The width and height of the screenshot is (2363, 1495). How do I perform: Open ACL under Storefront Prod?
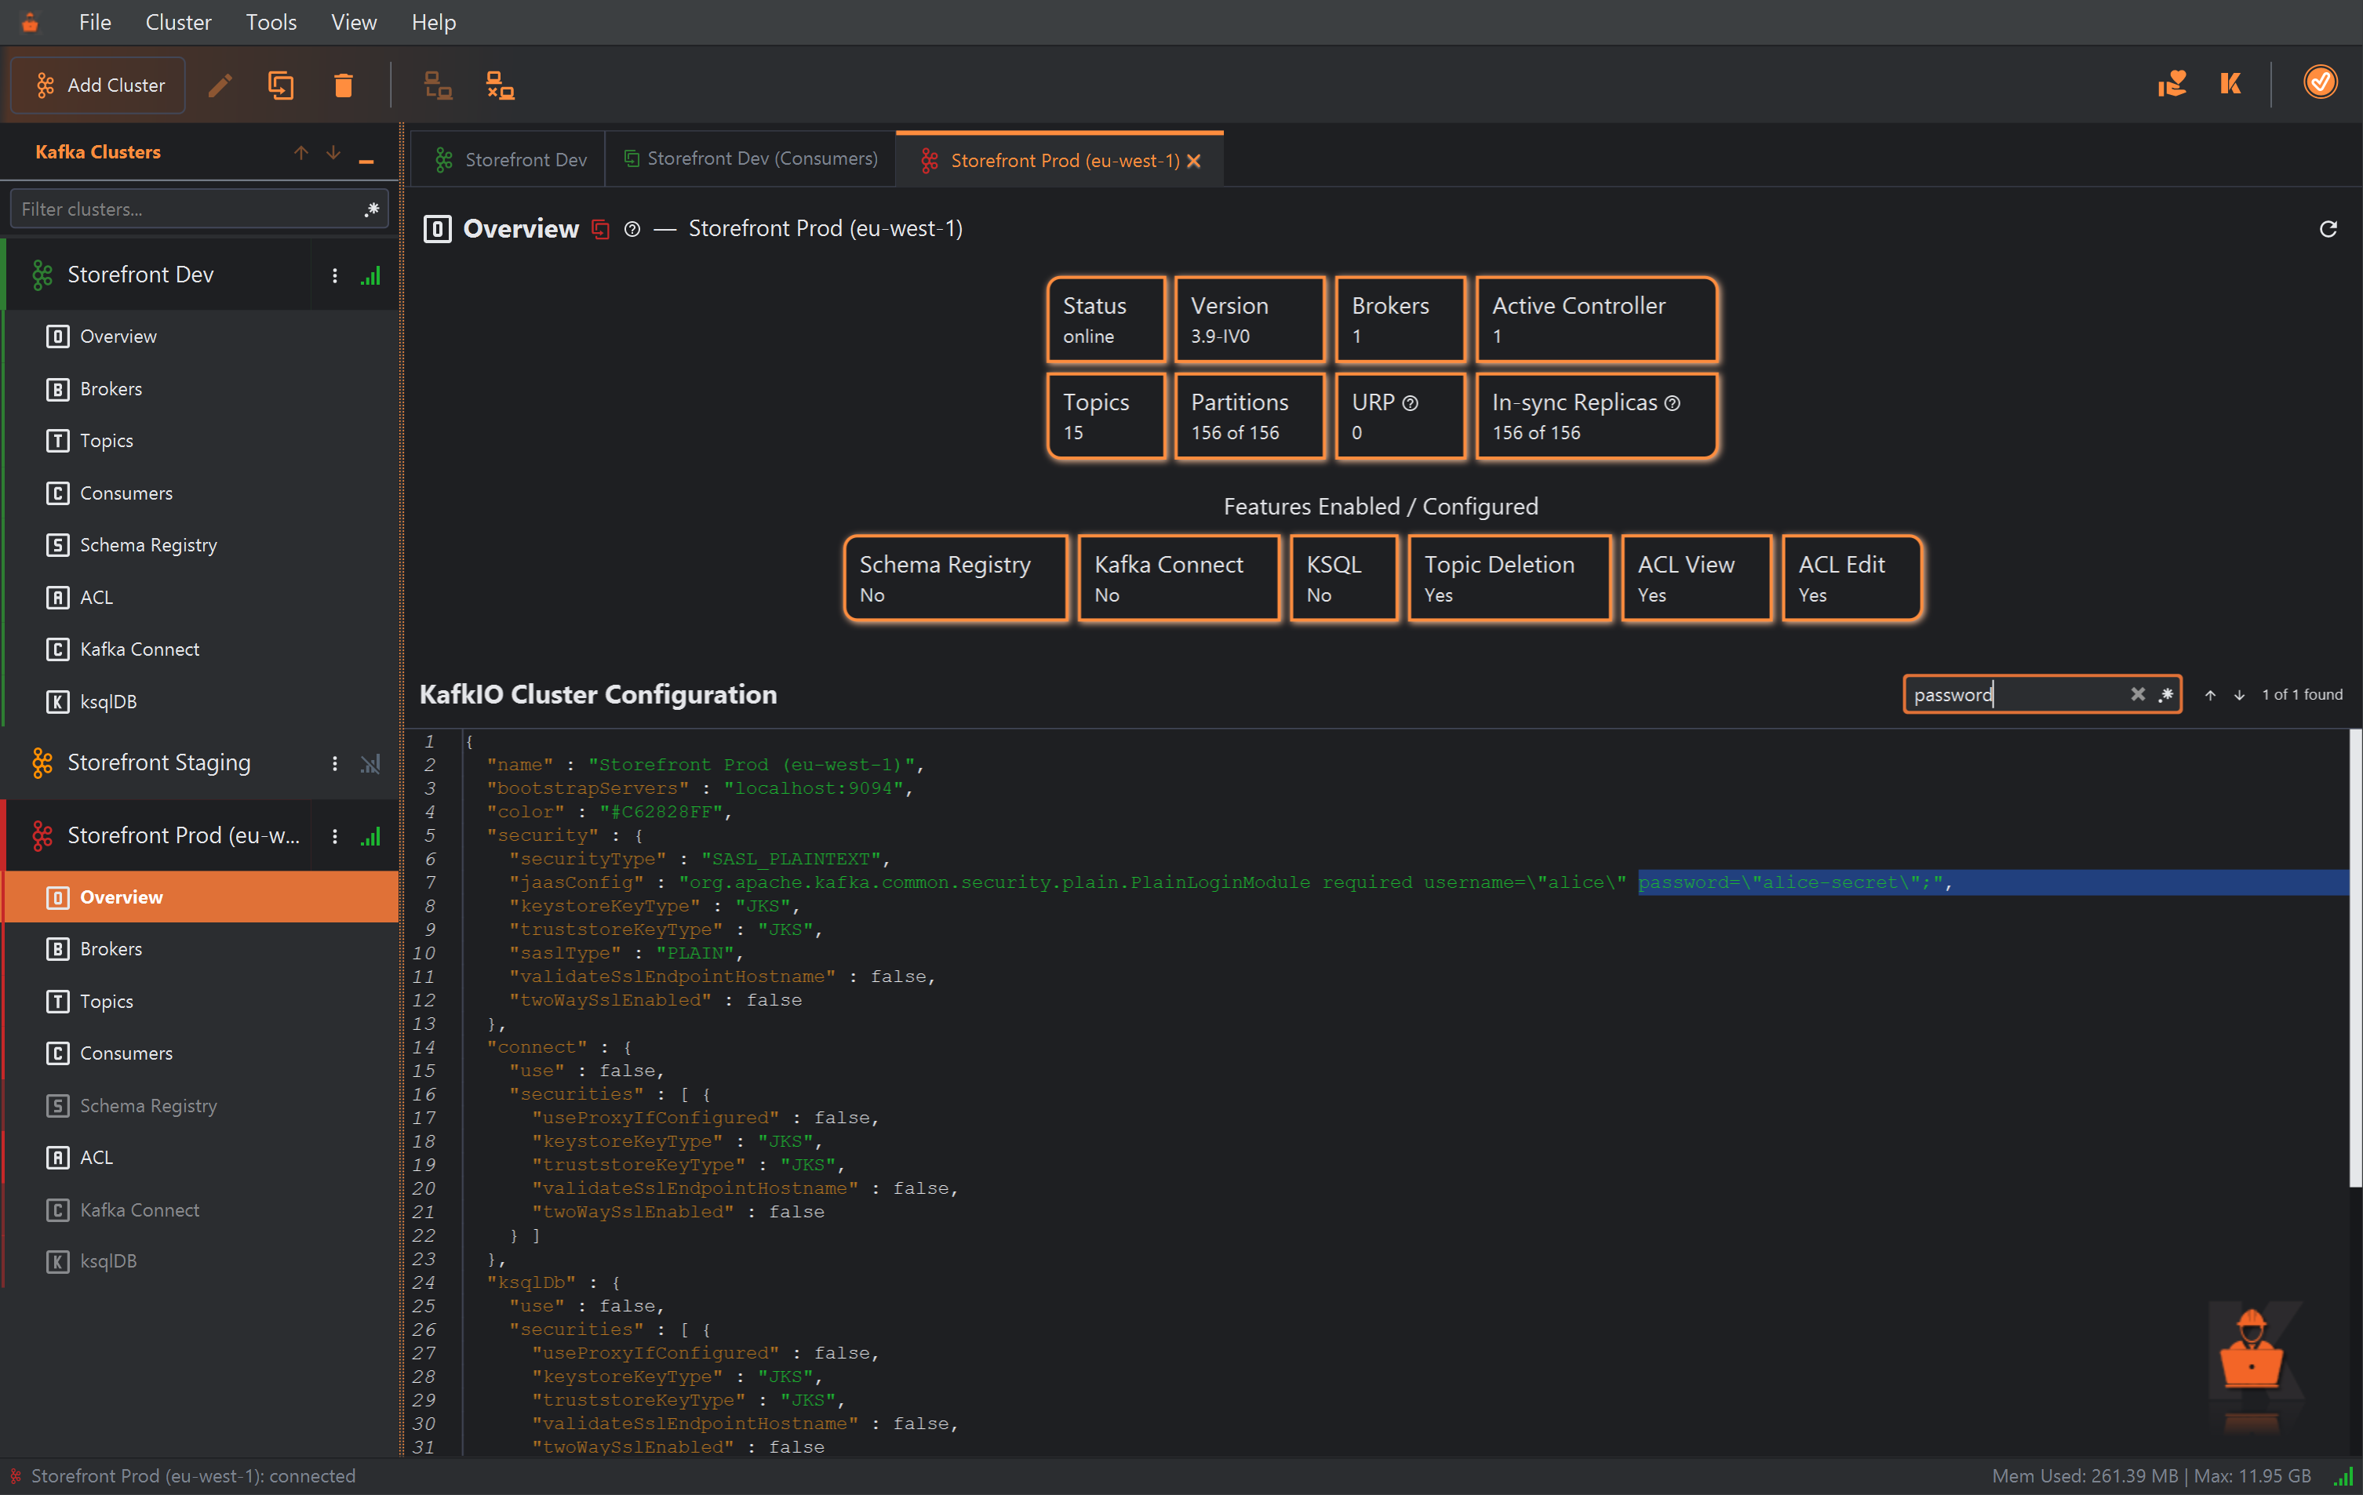click(96, 1157)
